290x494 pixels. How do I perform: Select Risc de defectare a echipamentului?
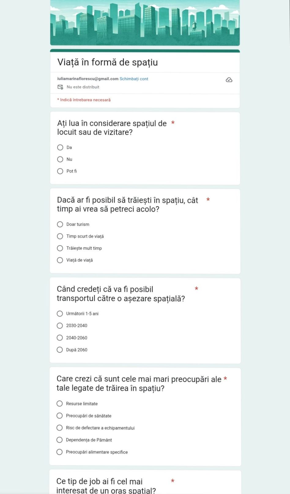[60, 428]
